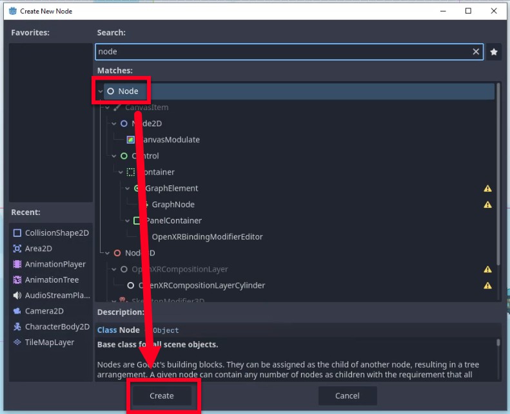This screenshot has width=510, height=414.
Task: Collapse the Node3D chevron
Action: click(107, 253)
